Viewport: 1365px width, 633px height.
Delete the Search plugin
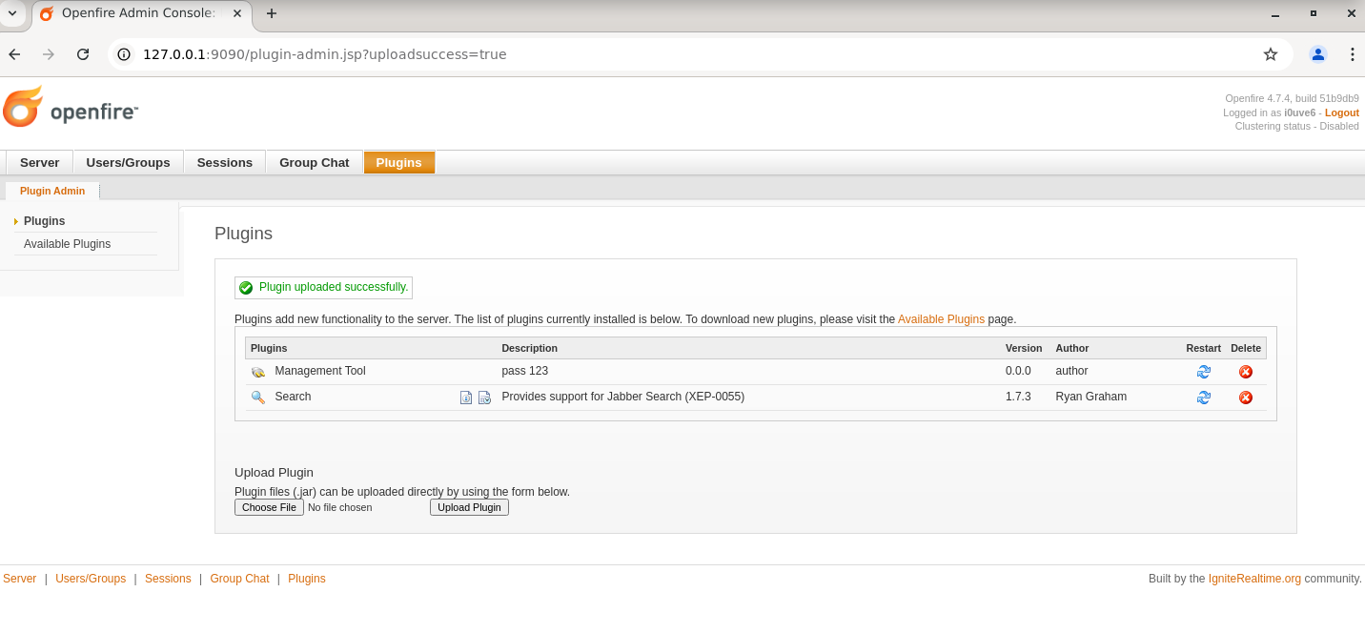click(1245, 398)
